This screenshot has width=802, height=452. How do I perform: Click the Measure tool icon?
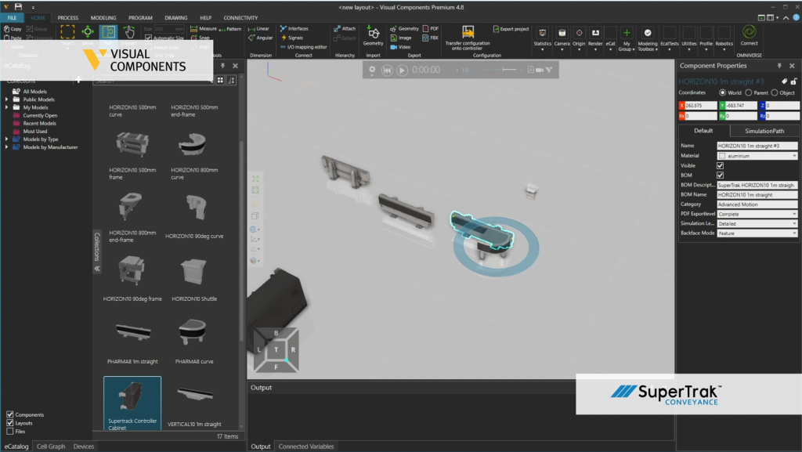pos(193,28)
